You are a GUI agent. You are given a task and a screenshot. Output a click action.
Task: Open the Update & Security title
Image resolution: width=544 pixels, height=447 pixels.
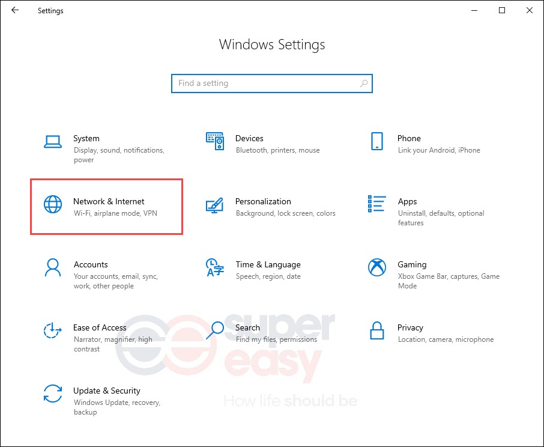click(x=106, y=391)
